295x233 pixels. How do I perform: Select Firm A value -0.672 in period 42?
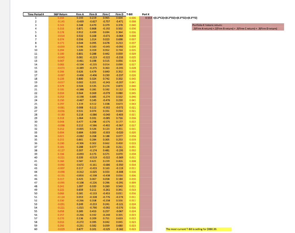(80, 165)
